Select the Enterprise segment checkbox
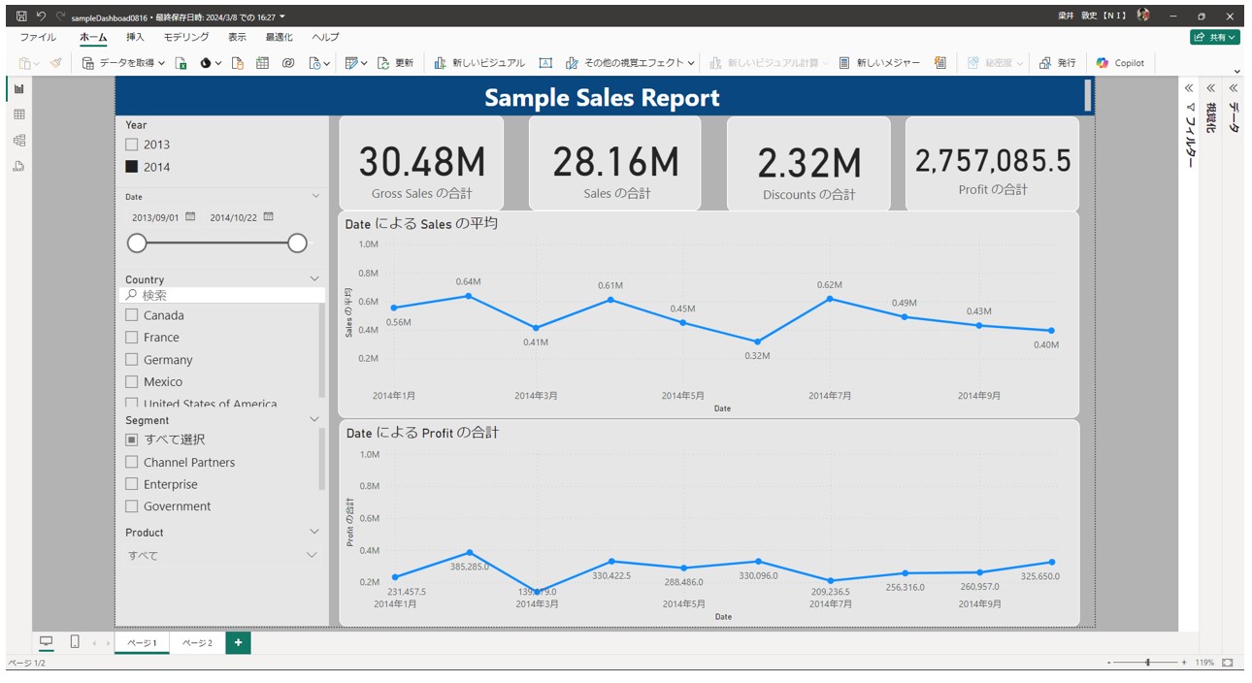Viewport: 1252px width, 683px height. coord(132,484)
